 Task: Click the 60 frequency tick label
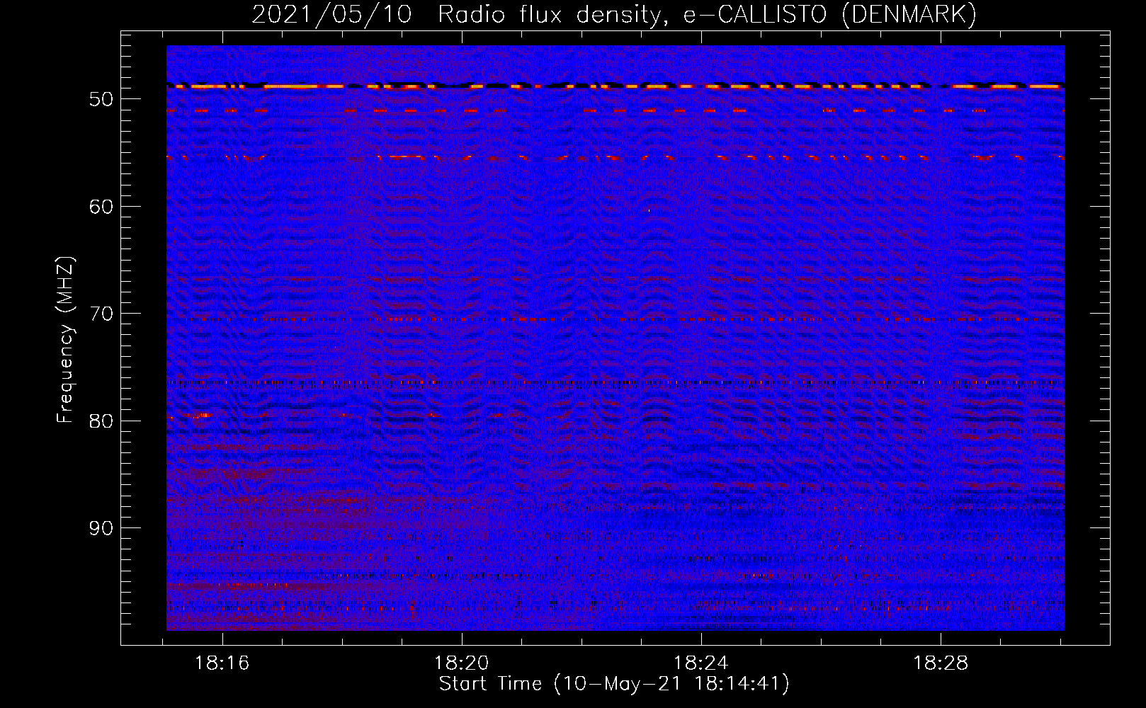101,207
